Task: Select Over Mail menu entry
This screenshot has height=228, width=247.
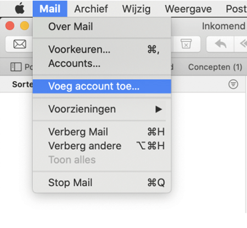Action: click(102, 26)
